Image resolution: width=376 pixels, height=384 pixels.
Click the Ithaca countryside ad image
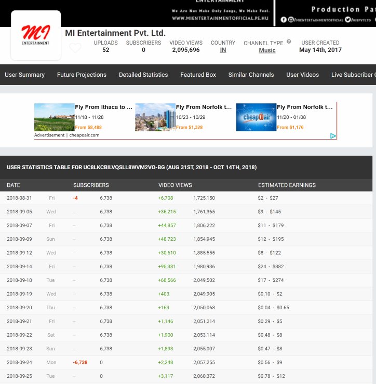55,117
